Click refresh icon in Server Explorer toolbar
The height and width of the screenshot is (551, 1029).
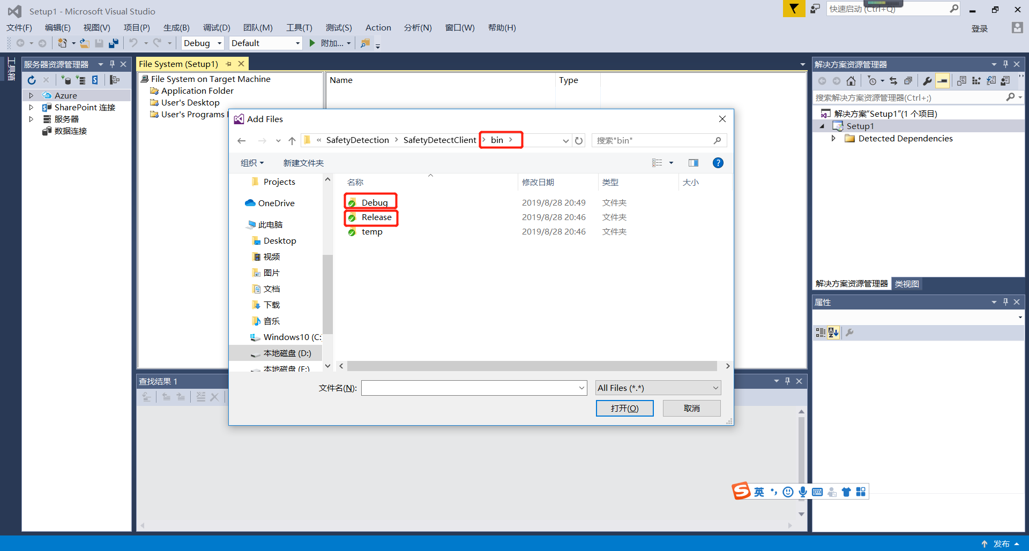coord(32,80)
